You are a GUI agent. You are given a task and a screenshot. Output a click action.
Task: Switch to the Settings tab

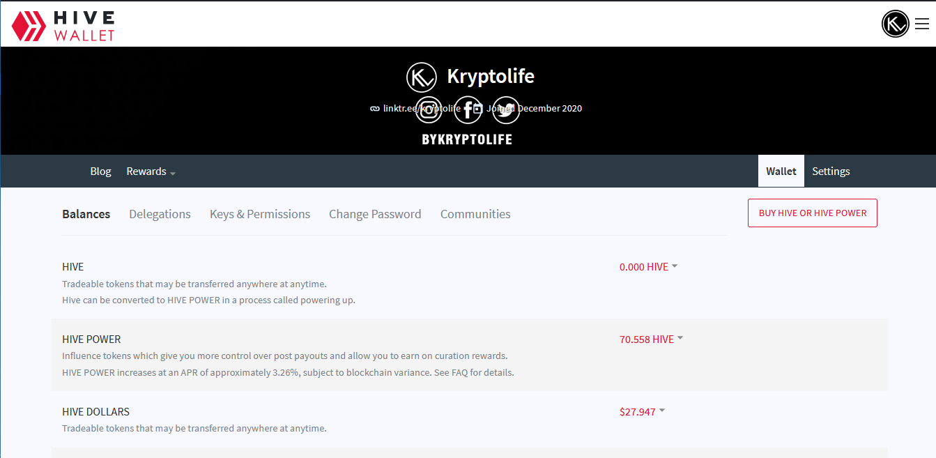831,171
